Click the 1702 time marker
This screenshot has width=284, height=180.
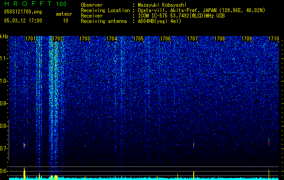[x=57, y=39]
